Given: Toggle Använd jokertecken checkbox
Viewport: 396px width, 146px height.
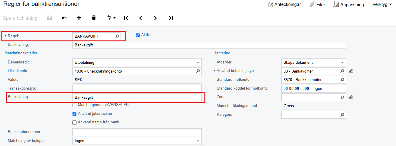Looking at the screenshot, I should [74, 114].
